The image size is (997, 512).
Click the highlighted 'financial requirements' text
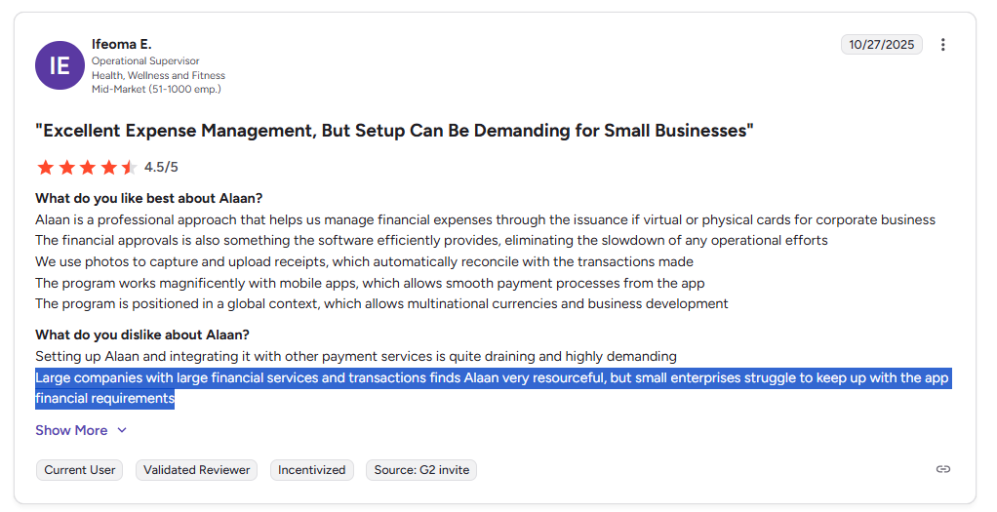105,399
